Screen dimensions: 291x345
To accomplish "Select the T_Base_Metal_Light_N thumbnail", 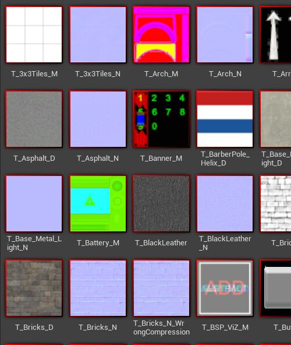I will tap(34, 203).
